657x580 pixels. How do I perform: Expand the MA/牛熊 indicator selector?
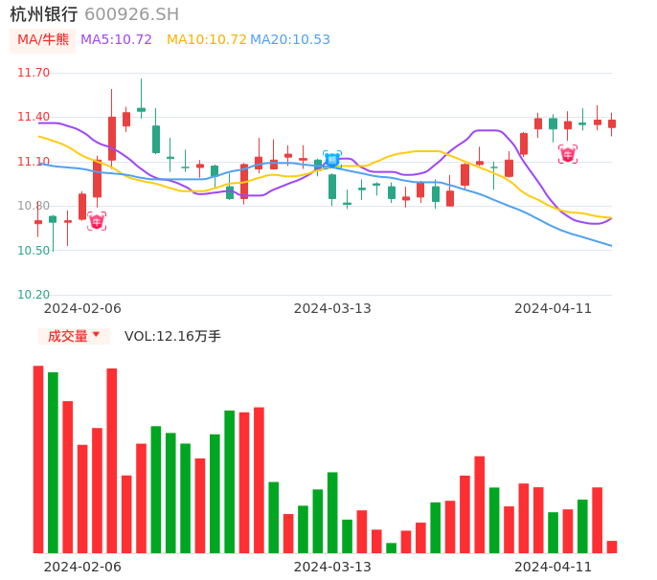click(43, 40)
